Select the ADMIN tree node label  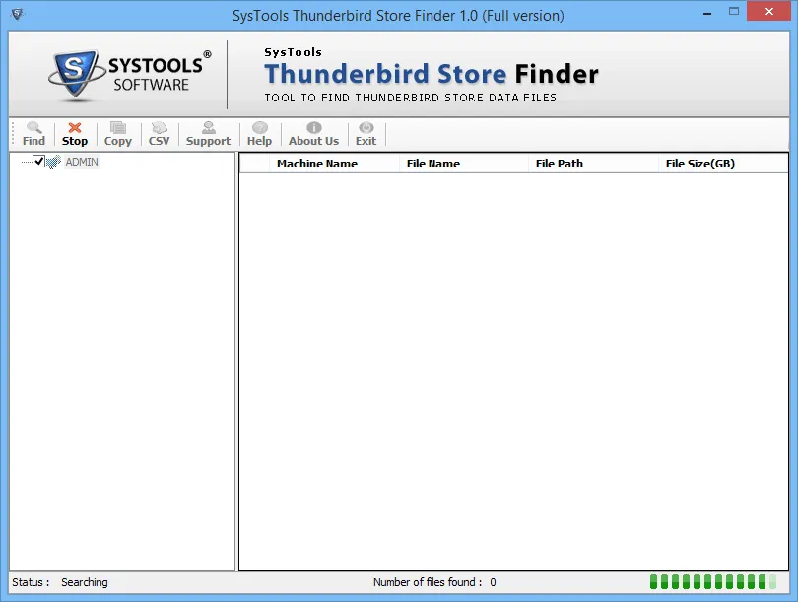(x=82, y=162)
